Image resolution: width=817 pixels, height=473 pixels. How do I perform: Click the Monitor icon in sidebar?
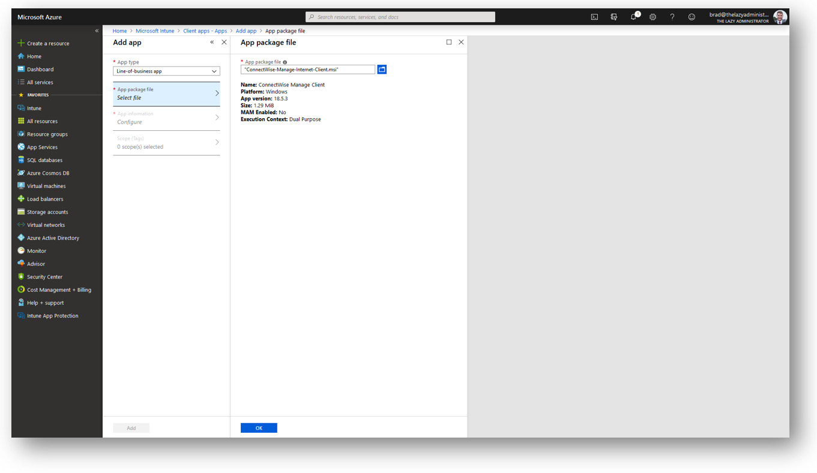pyautogui.click(x=21, y=251)
